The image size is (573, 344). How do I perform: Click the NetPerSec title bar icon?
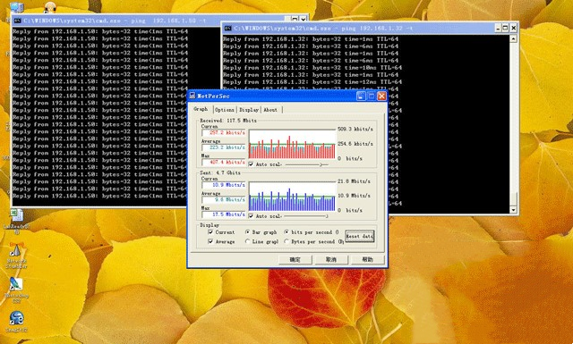click(192, 96)
